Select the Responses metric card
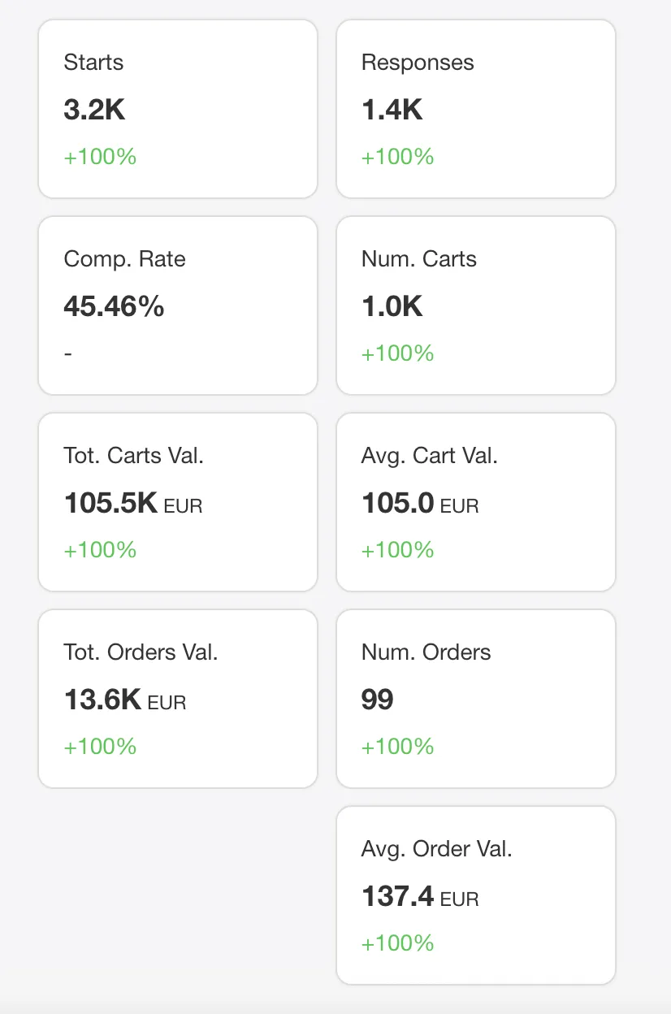 tap(475, 109)
